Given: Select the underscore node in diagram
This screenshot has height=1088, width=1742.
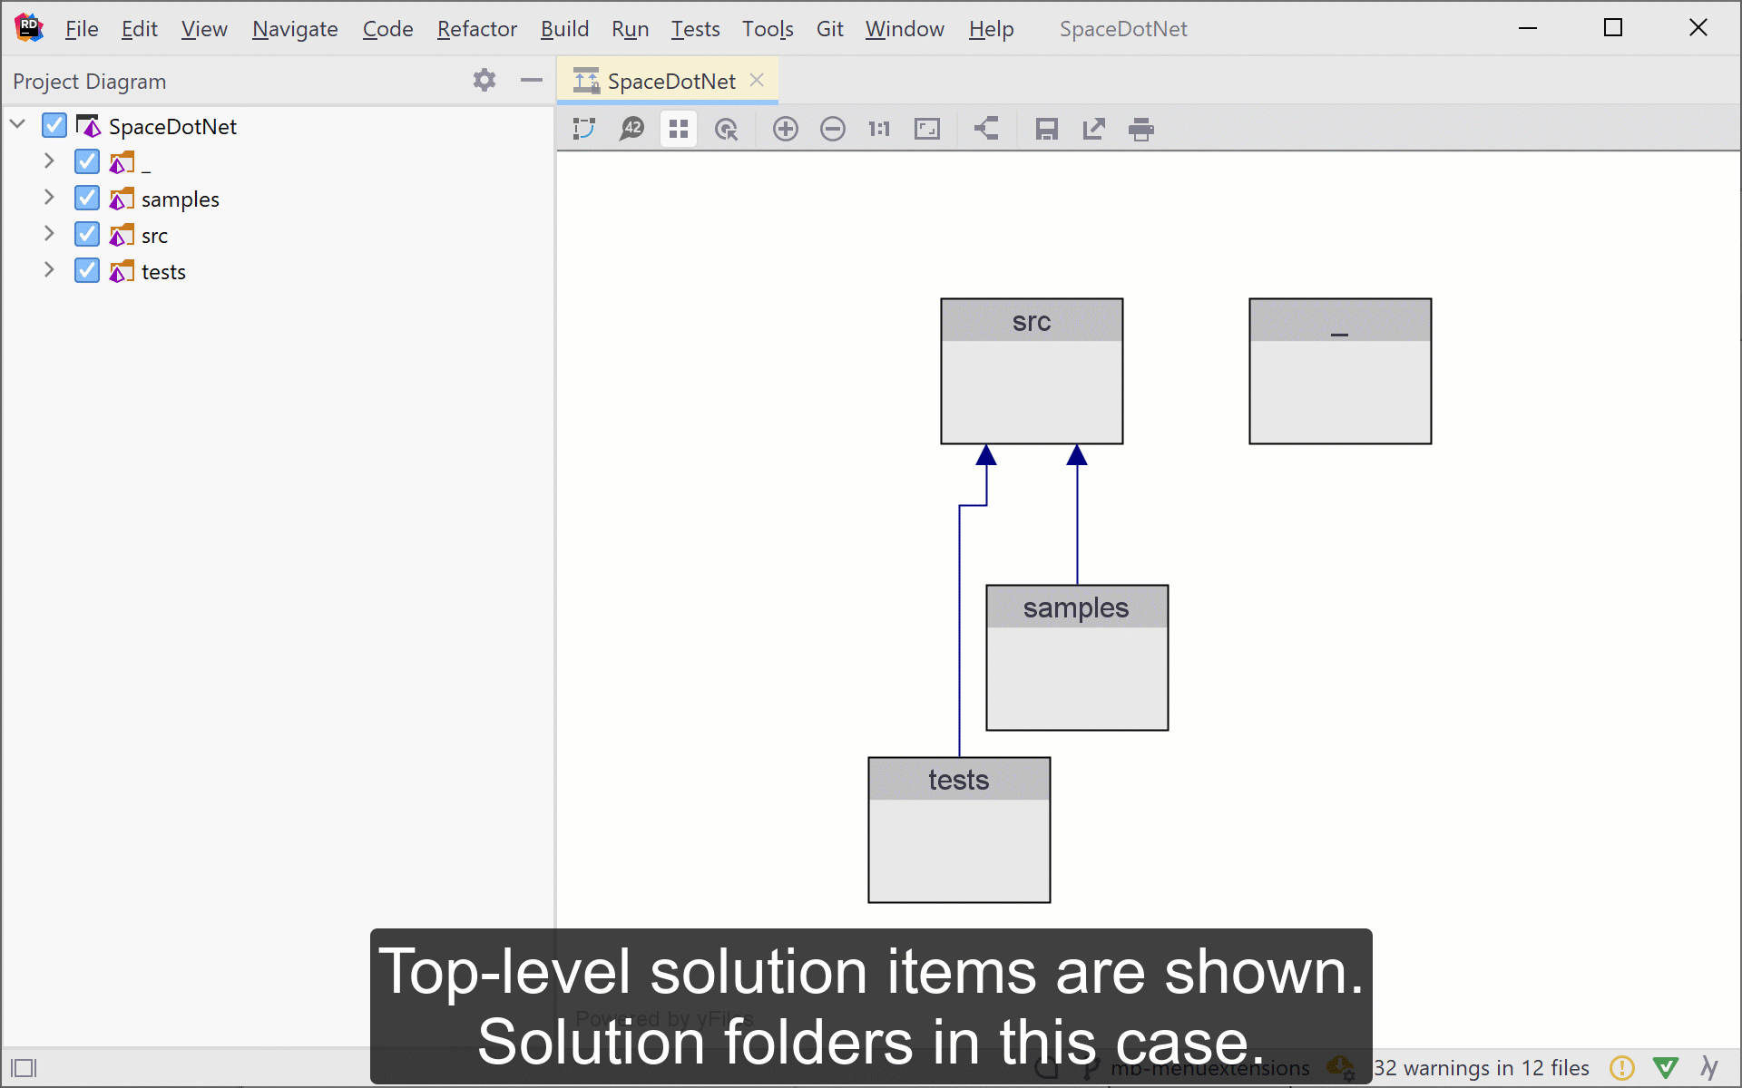Looking at the screenshot, I should coord(1340,372).
